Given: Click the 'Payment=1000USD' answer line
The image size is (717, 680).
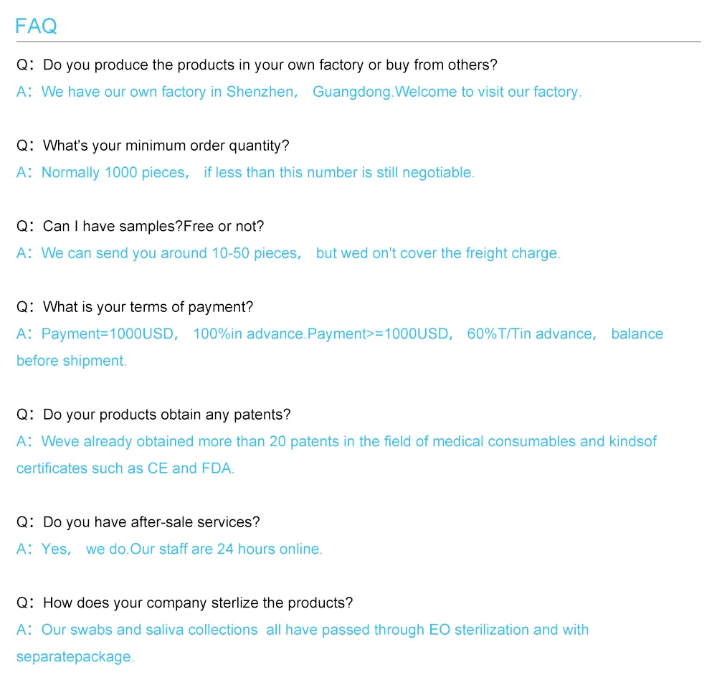Looking at the screenshot, I should tap(340, 334).
